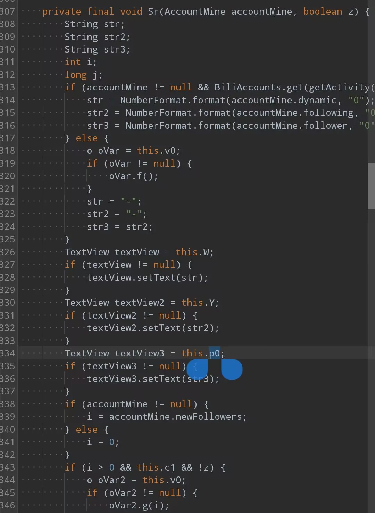The image size is (375, 513).
Task: Tap the left text selection handle
Action: [x=197, y=369]
